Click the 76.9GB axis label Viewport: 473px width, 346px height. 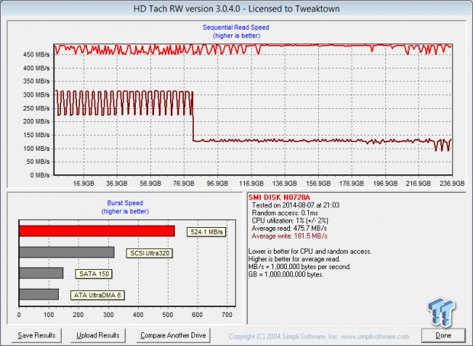click(183, 183)
